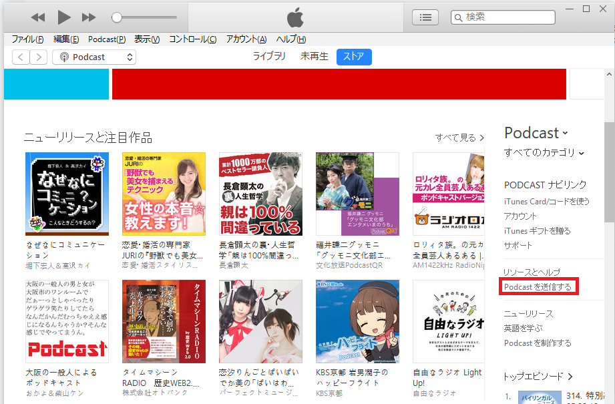Go forward with the right arrow button
Viewport: 615px width, 404px height.
coord(39,57)
